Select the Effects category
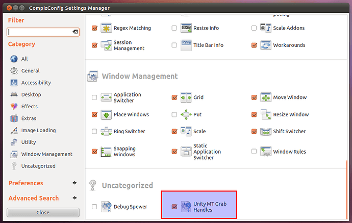This screenshot has height=223, width=352. click(29, 107)
